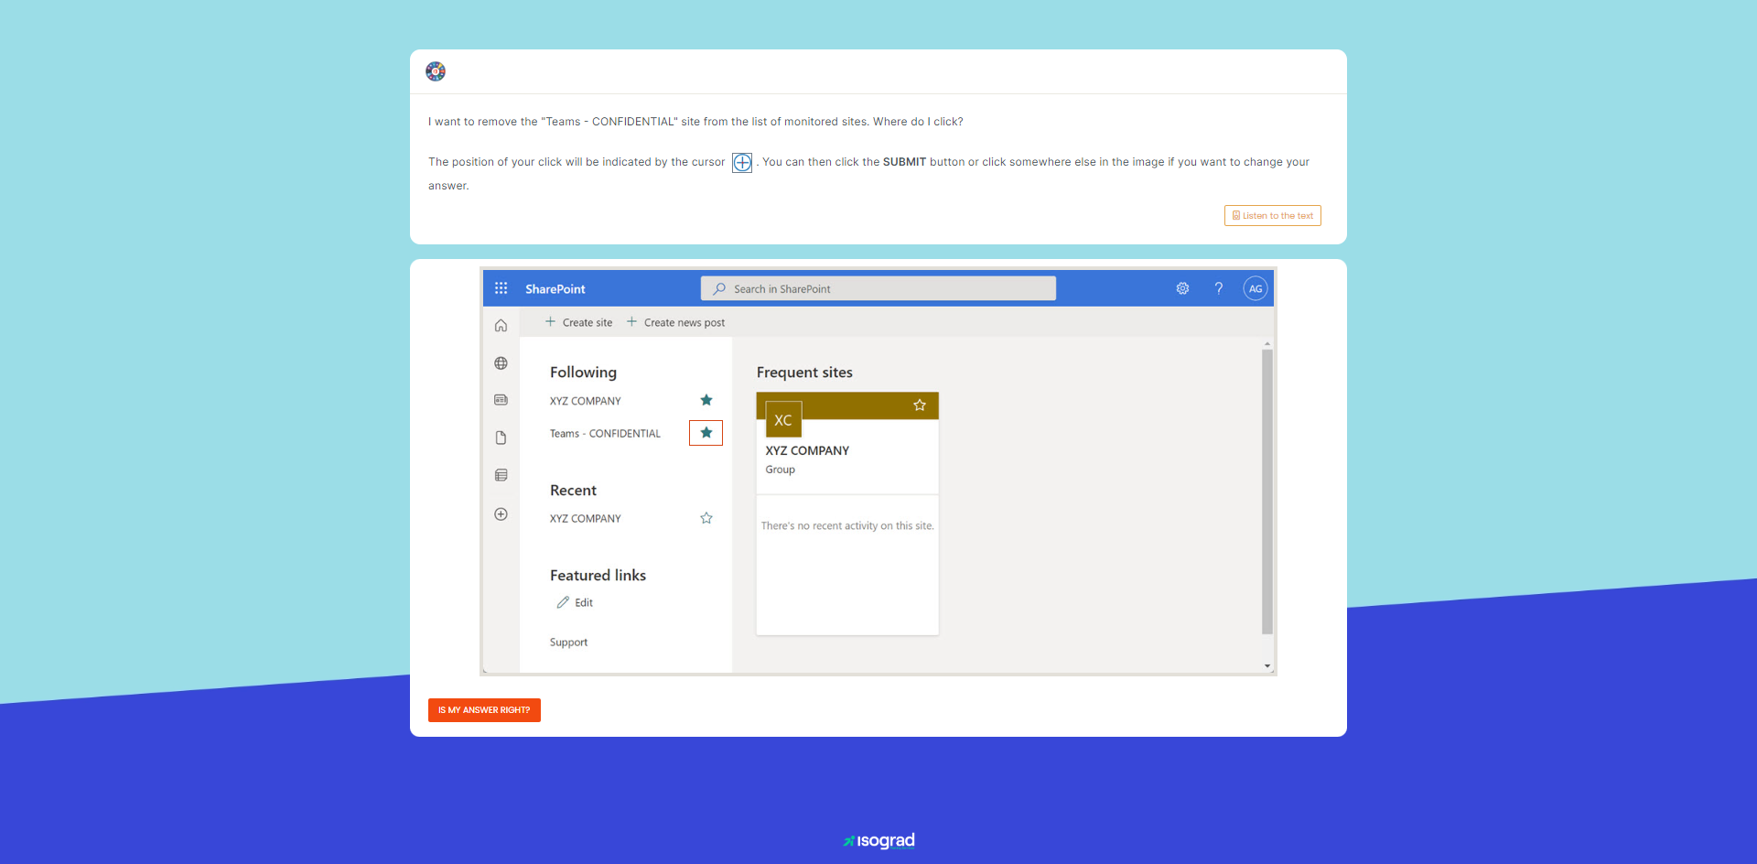Open XYZ COMPANY under Following
The image size is (1757, 864).
coord(585,401)
